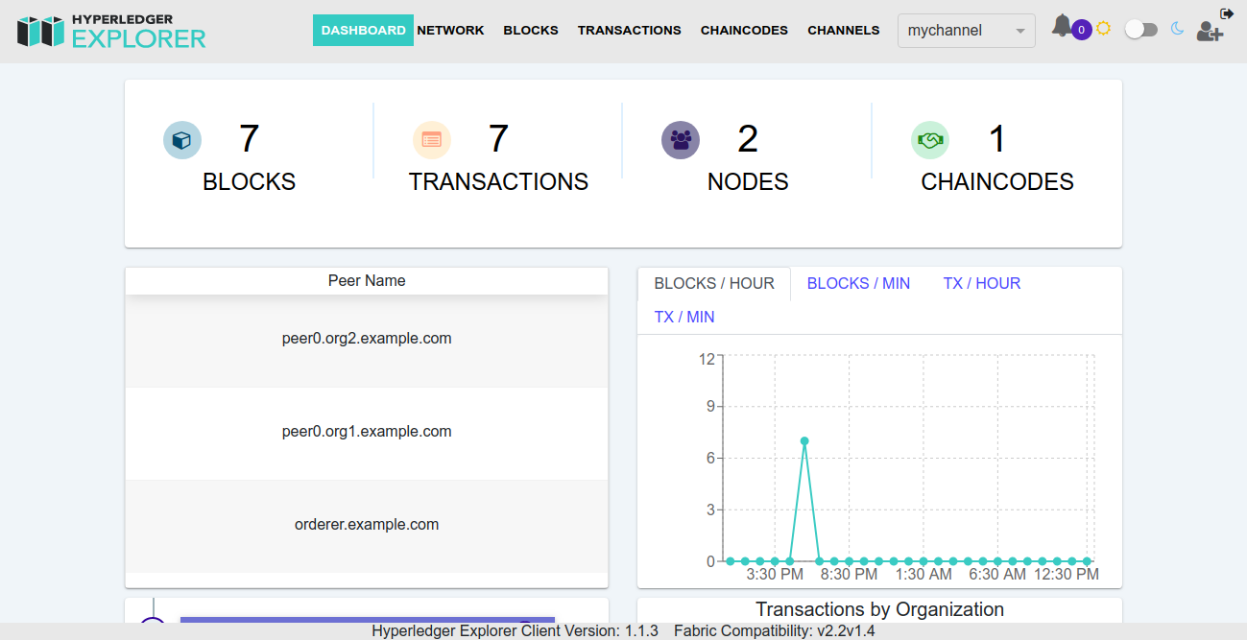Click the Nodes people icon
The width and height of the screenshot is (1247, 640).
(681, 140)
